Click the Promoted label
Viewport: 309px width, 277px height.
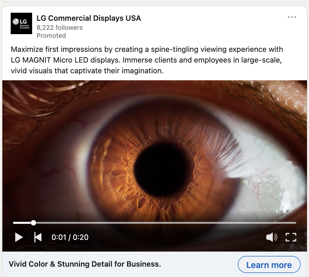(x=51, y=36)
